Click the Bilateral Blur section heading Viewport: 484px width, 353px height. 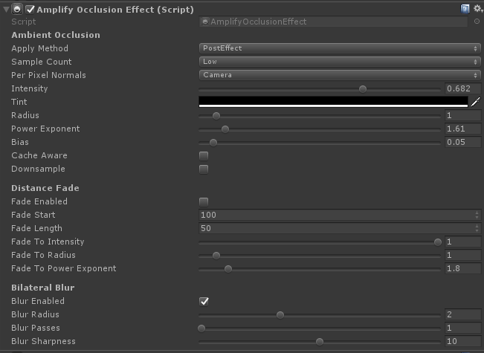coord(43,288)
